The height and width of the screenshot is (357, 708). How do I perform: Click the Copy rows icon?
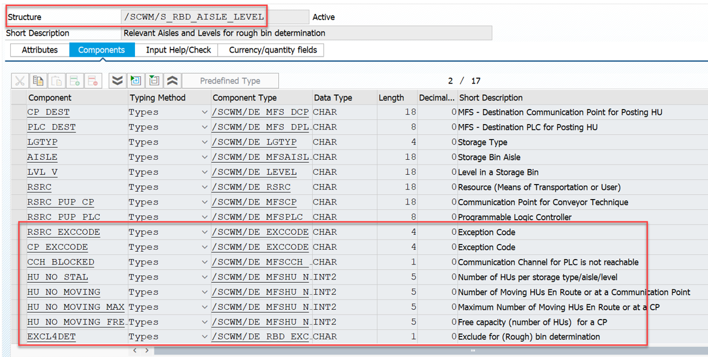(x=38, y=81)
